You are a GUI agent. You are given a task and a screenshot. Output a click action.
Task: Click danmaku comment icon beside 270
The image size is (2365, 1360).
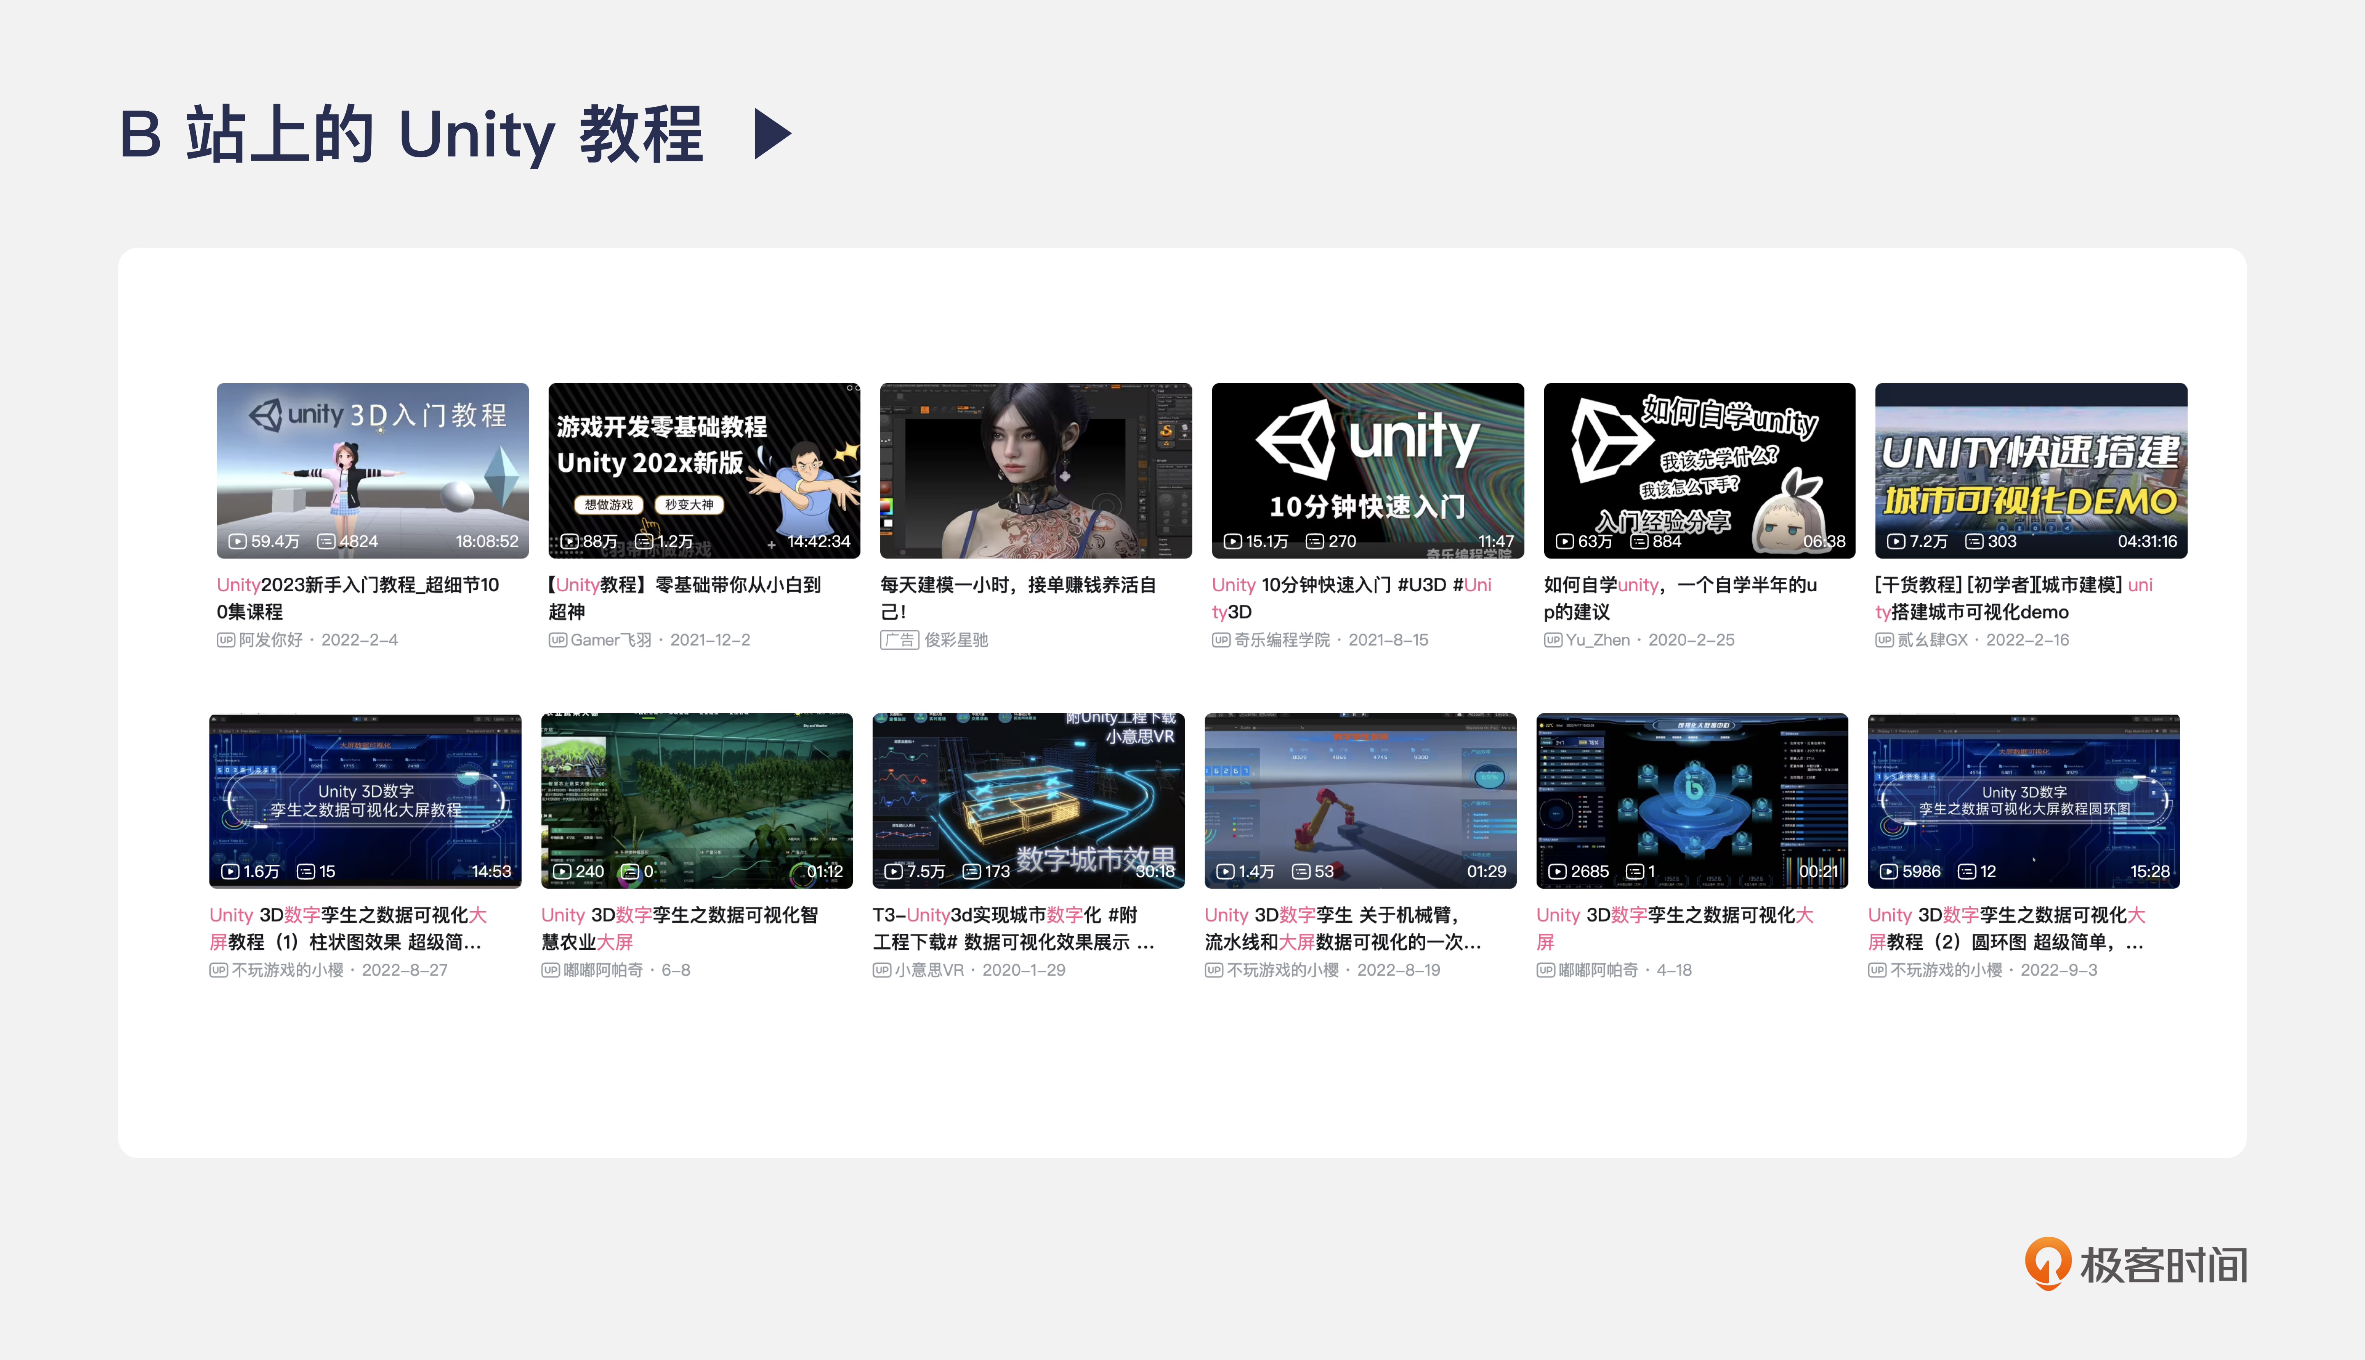[1315, 542]
